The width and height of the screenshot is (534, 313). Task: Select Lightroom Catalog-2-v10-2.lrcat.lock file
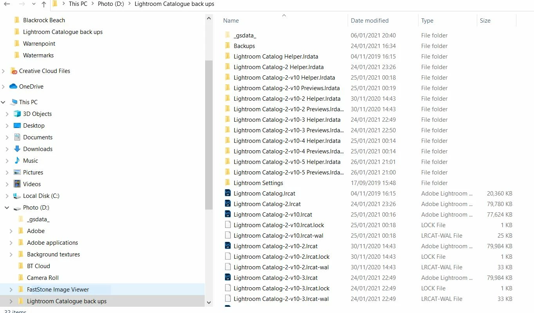point(281,256)
